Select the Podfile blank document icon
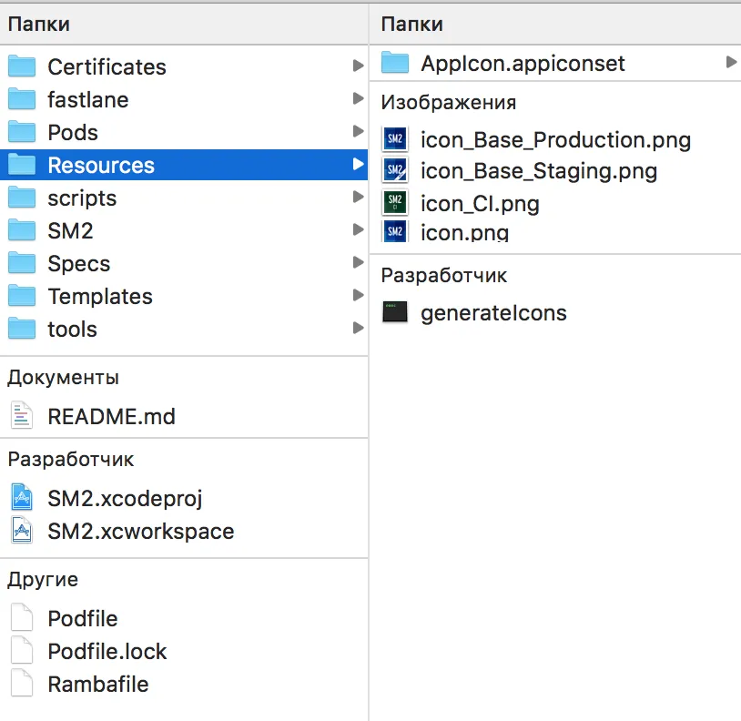 22,618
